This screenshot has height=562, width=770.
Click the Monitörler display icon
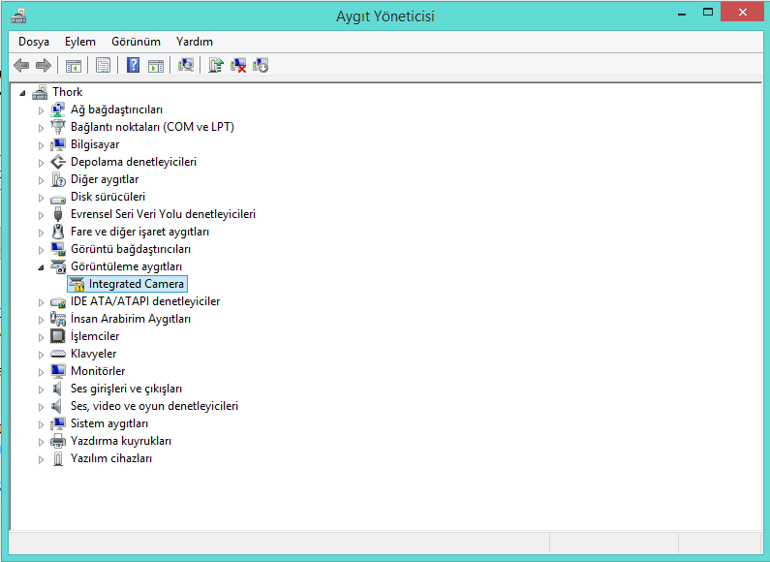(58, 371)
